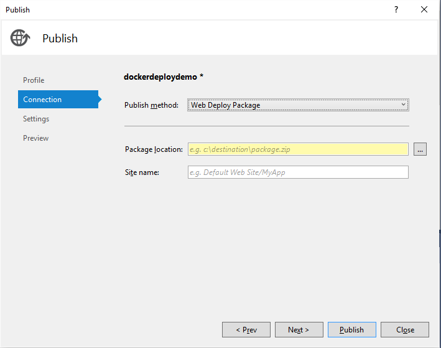The image size is (441, 348).
Task: Open the Preview step
Action: tap(35, 138)
